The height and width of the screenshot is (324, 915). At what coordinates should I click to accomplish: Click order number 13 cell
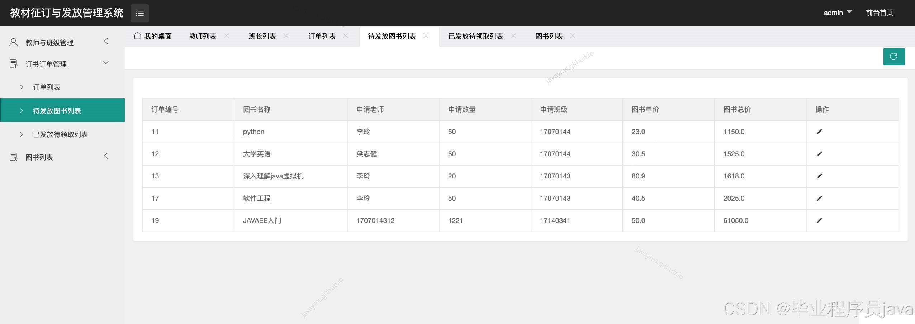[x=188, y=176]
